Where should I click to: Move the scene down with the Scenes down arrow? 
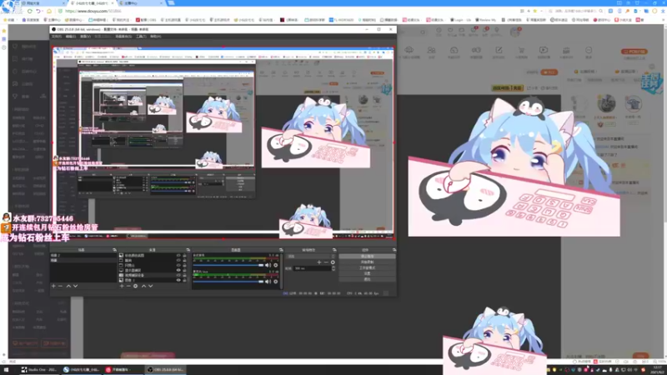click(x=75, y=286)
